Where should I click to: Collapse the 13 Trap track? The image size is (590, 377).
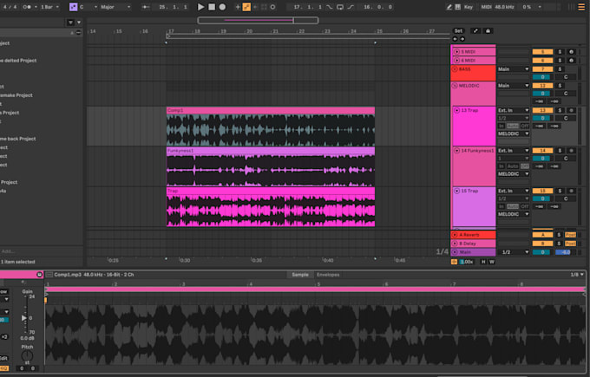coord(456,111)
